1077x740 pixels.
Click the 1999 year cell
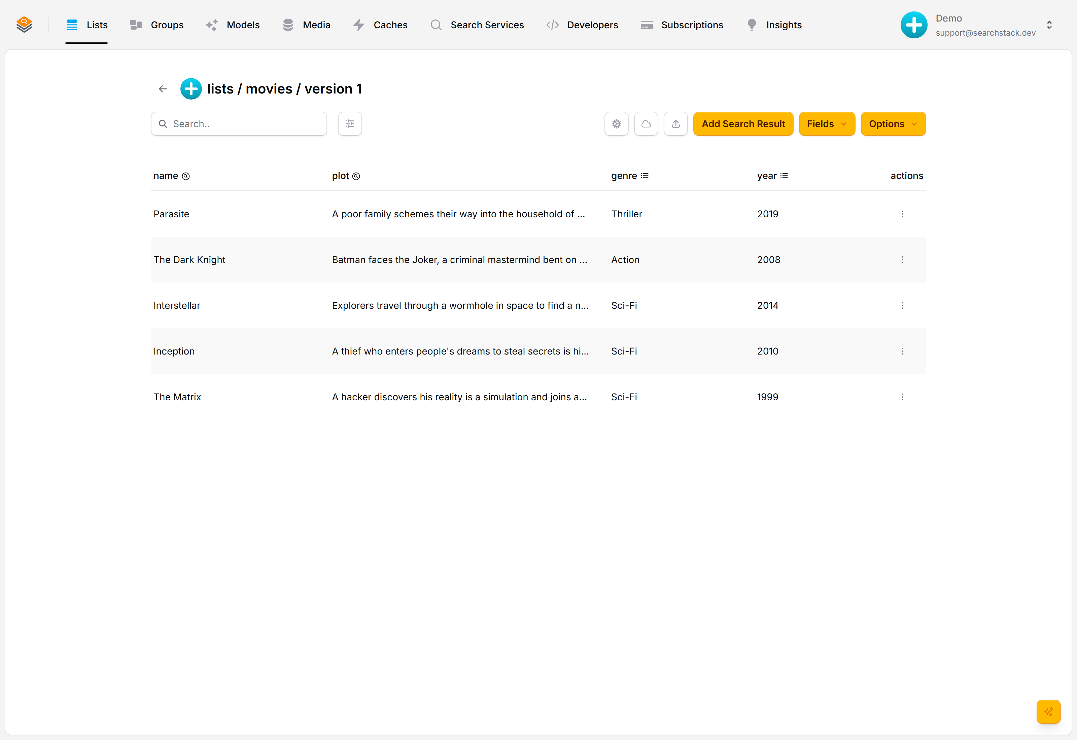pos(768,397)
